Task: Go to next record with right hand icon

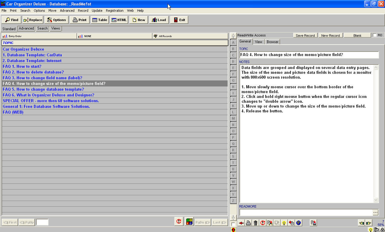Action: [369, 223]
